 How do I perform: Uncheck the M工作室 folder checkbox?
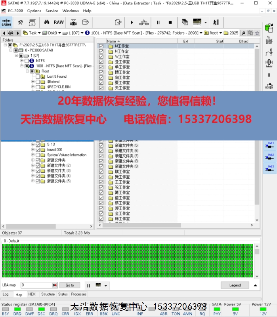pyautogui.click(x=101, y=46)
